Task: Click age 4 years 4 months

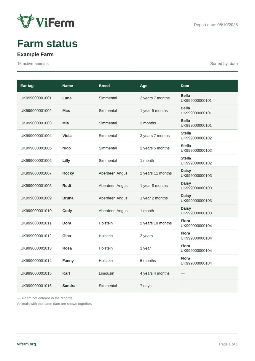Action: tap(155, 273)
